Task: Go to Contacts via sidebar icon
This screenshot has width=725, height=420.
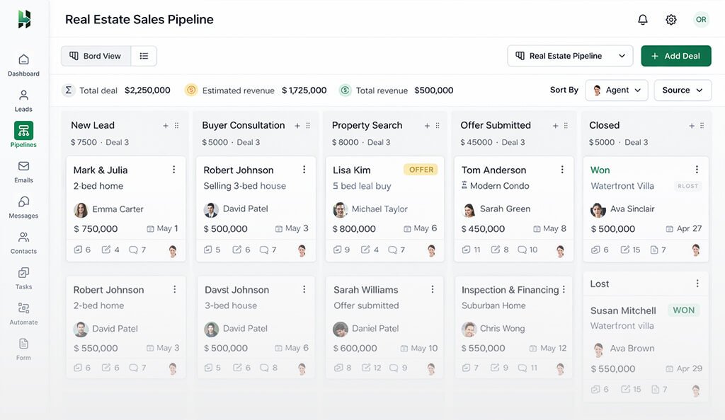Action: tap(23, 240)
